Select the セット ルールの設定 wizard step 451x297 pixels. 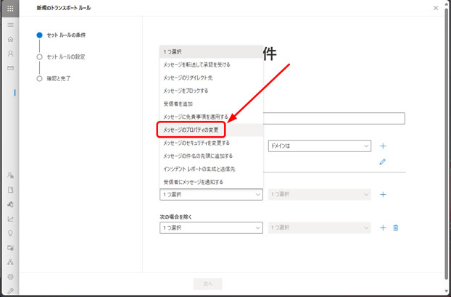click(61, 57)
